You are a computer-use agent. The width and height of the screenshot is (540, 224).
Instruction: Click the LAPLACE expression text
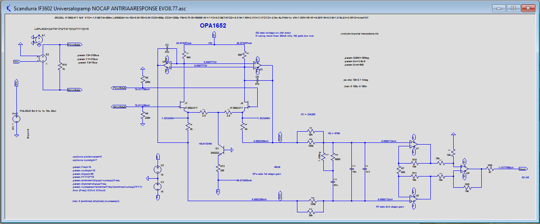point(62,28)
